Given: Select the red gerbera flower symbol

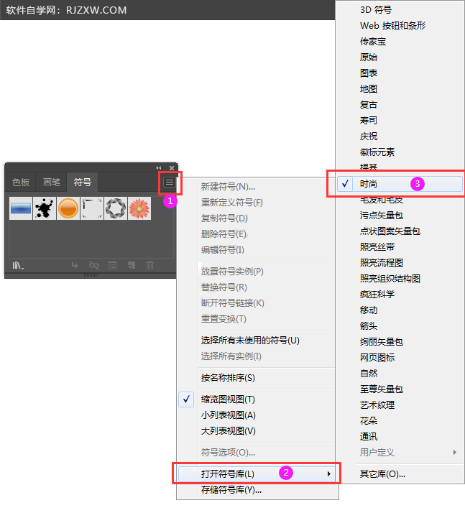Looking at the screenshot, I should 139,208.
